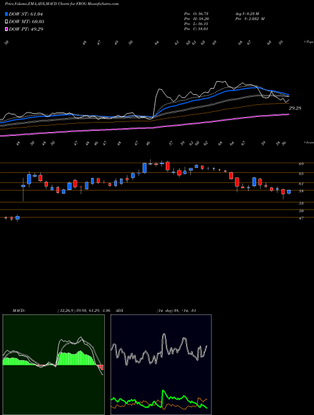Image resolution: width=314 pixels, height=415 pixels.
Task: Click the chart title mentioning FROG MunafaSutra.com
Action: [x=62, y=4]
